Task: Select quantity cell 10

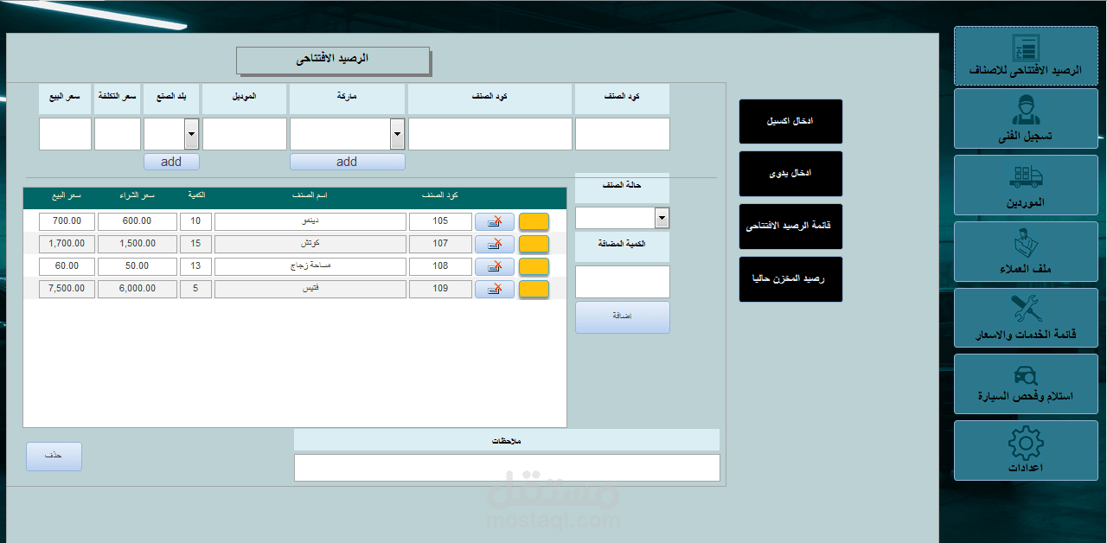Action: pos(195,221)
